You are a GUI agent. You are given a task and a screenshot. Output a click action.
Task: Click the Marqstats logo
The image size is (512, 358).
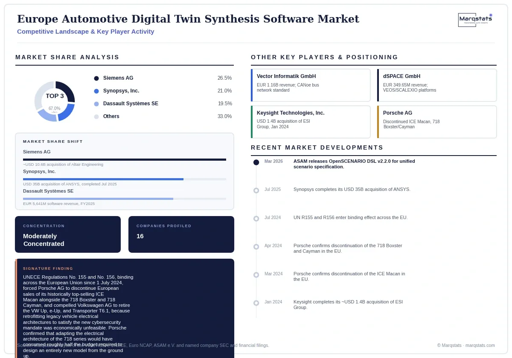pyautogui.click(x=475, y=20)
